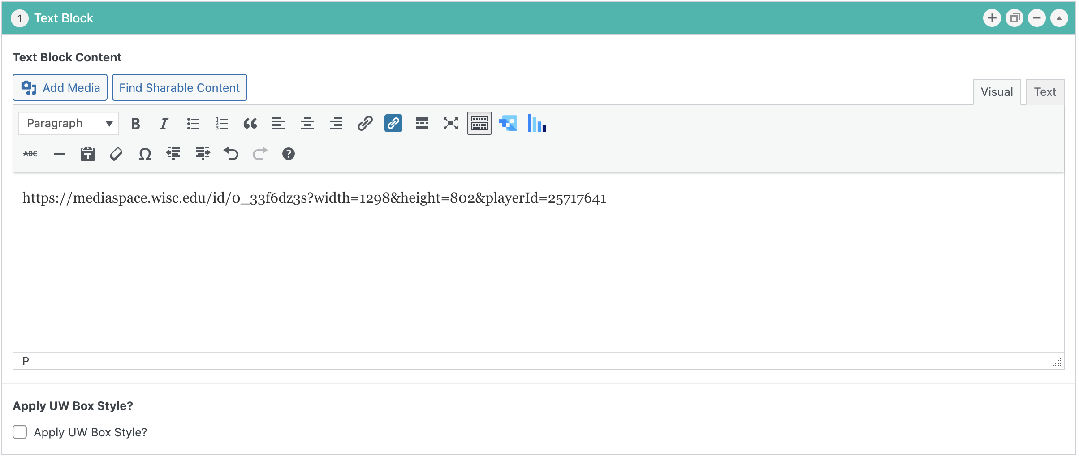This screenshot has width=1079, height=457.
Task: Open keyboard shortcuts help
Action: pyautogui.click(x=289, y=154)
